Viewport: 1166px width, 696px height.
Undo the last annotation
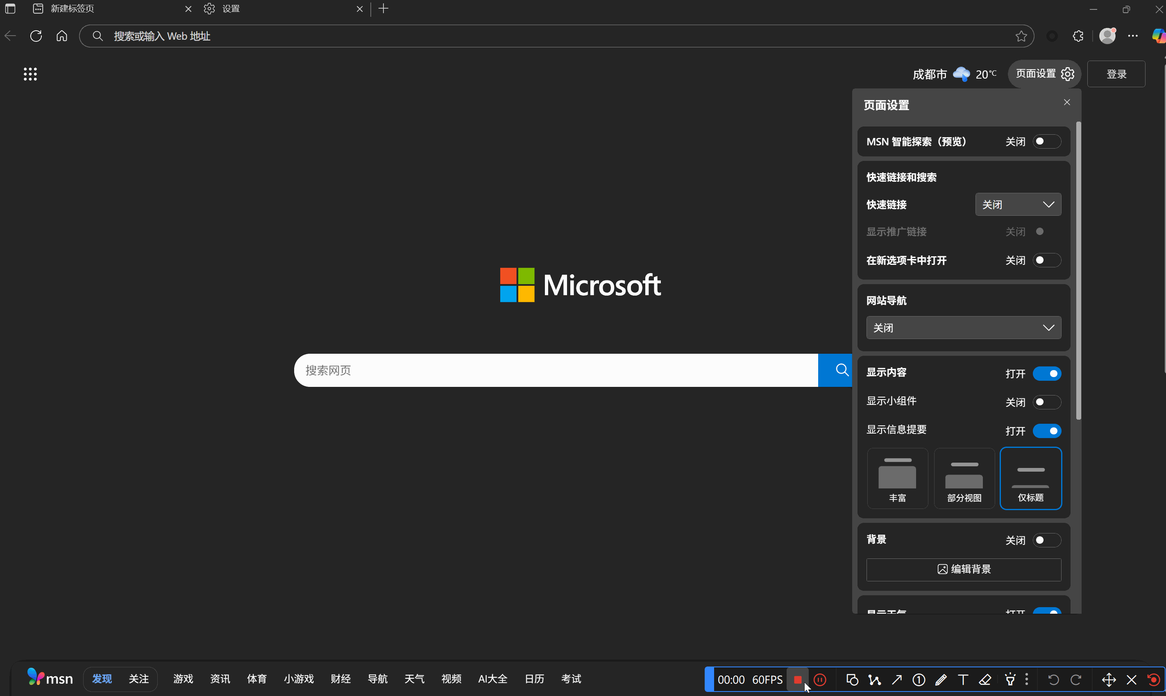click(x=1053, y=680)
